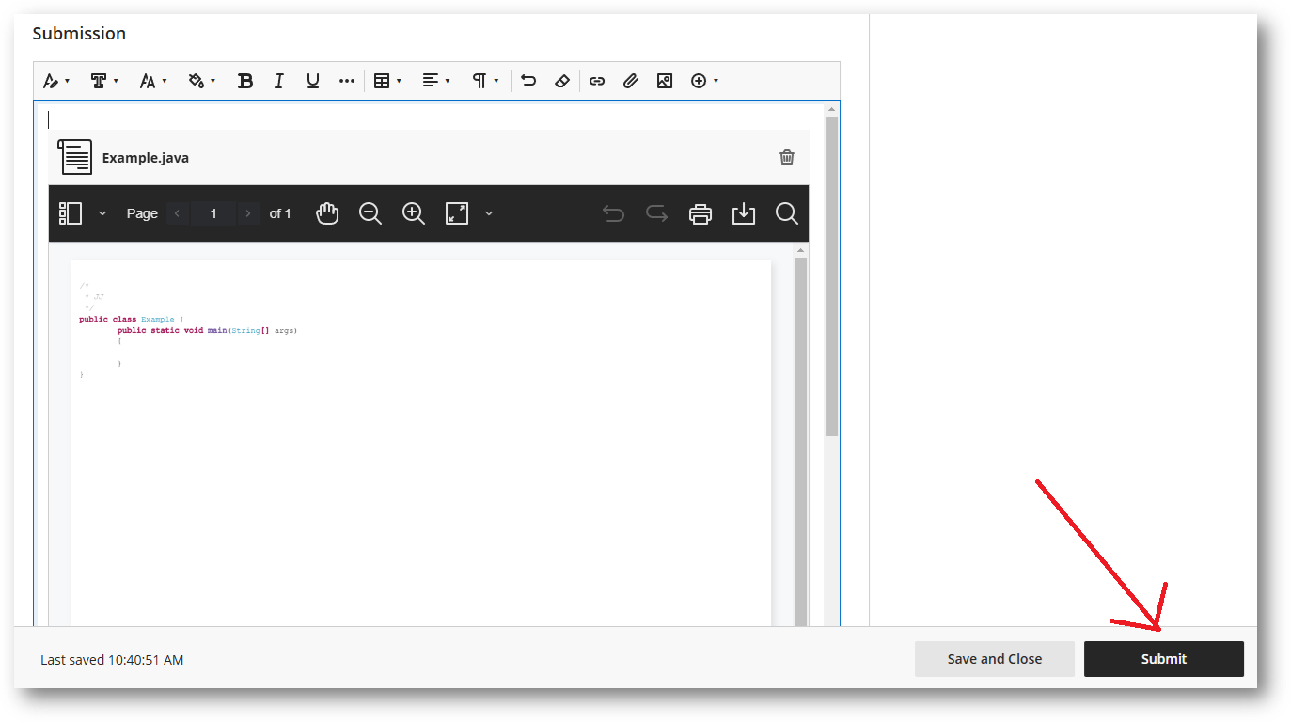Open search in the document viewer

click(787, 213)
